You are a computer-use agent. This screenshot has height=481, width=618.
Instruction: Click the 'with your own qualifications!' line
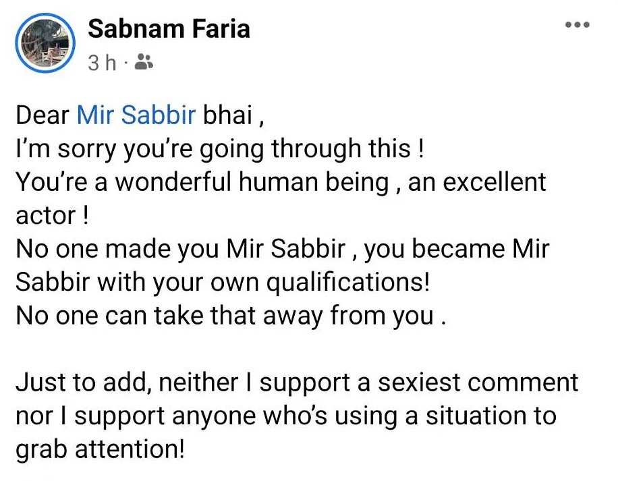(223, 283)
